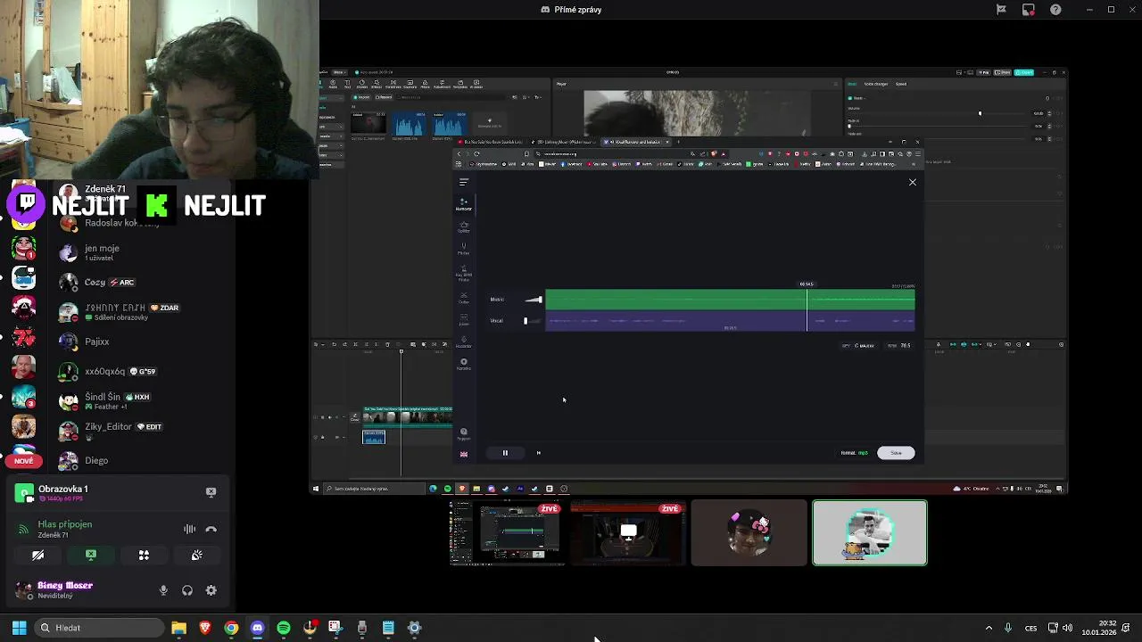Viewport: 1142px width, 642px height.
Task: Turn on camera in voice panel
Action: tap(37, 555)
